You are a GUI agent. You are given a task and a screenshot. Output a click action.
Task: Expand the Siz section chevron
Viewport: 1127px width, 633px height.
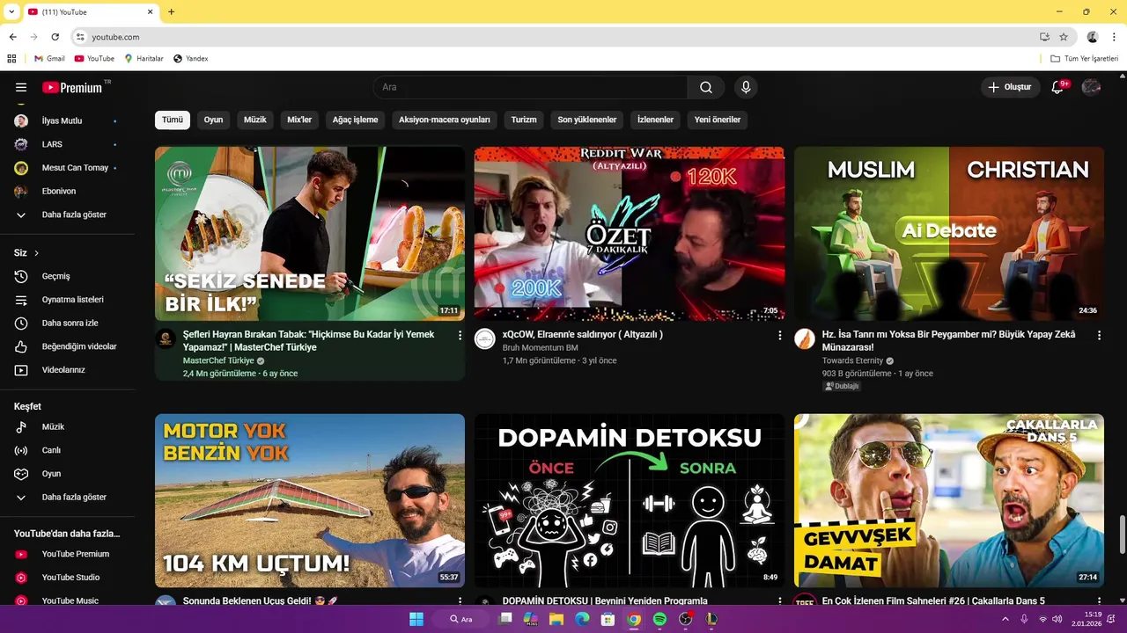point(36,253)
